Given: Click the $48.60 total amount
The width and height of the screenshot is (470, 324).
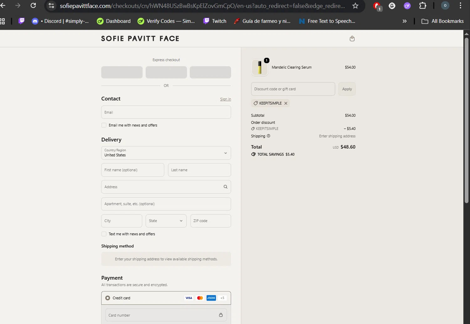Looking at the screenshot, I should [x=348, y=147].
